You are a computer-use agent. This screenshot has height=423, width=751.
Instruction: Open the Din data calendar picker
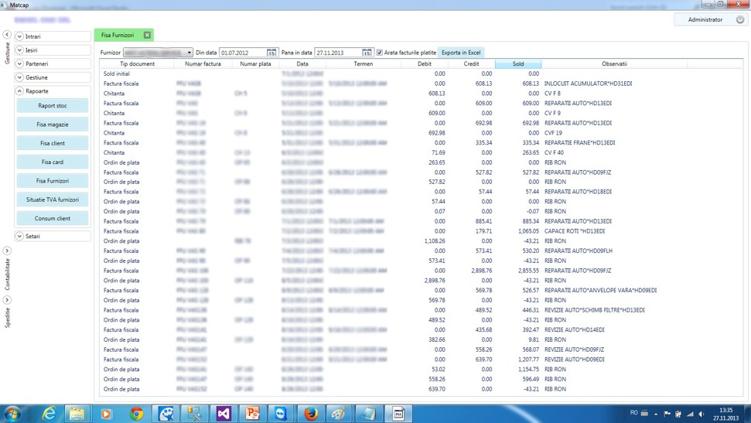pos(271,53)
